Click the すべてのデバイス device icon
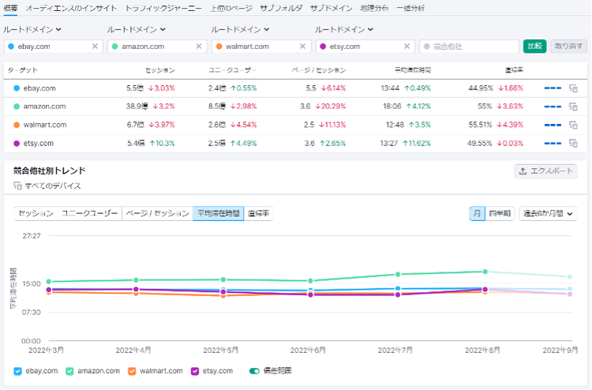 point(17,186)
